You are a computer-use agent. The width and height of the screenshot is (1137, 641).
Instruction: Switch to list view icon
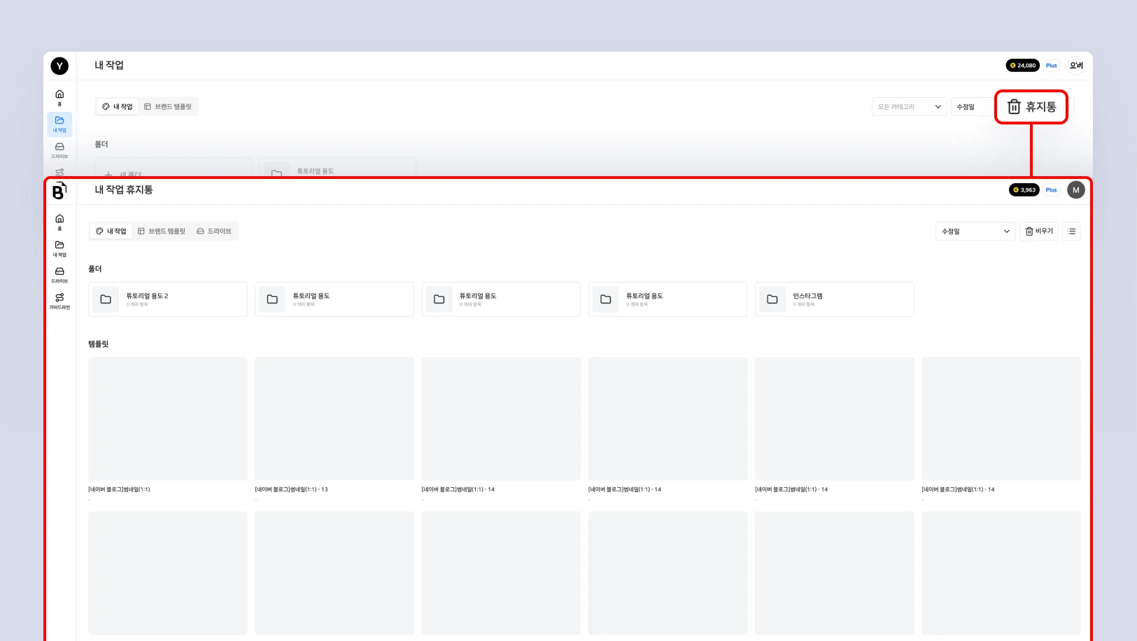tap(1071, 231)
